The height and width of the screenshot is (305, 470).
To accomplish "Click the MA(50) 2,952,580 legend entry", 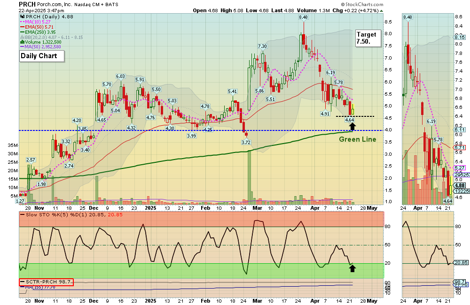I will point(43,47).
